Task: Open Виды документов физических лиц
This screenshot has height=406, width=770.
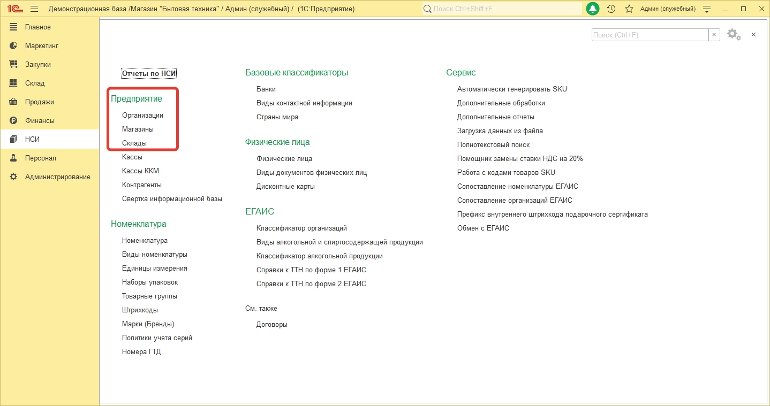Action: point(312,173)
